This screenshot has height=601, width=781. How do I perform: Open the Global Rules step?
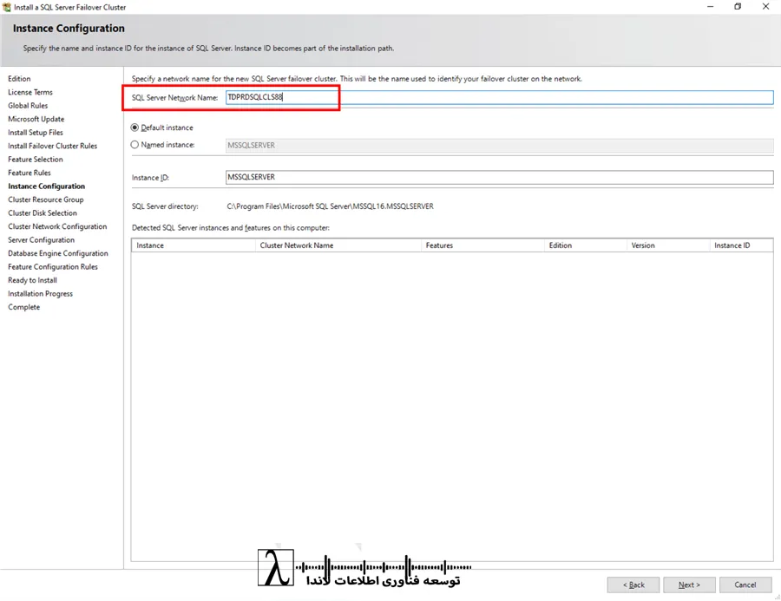[28, 106]
